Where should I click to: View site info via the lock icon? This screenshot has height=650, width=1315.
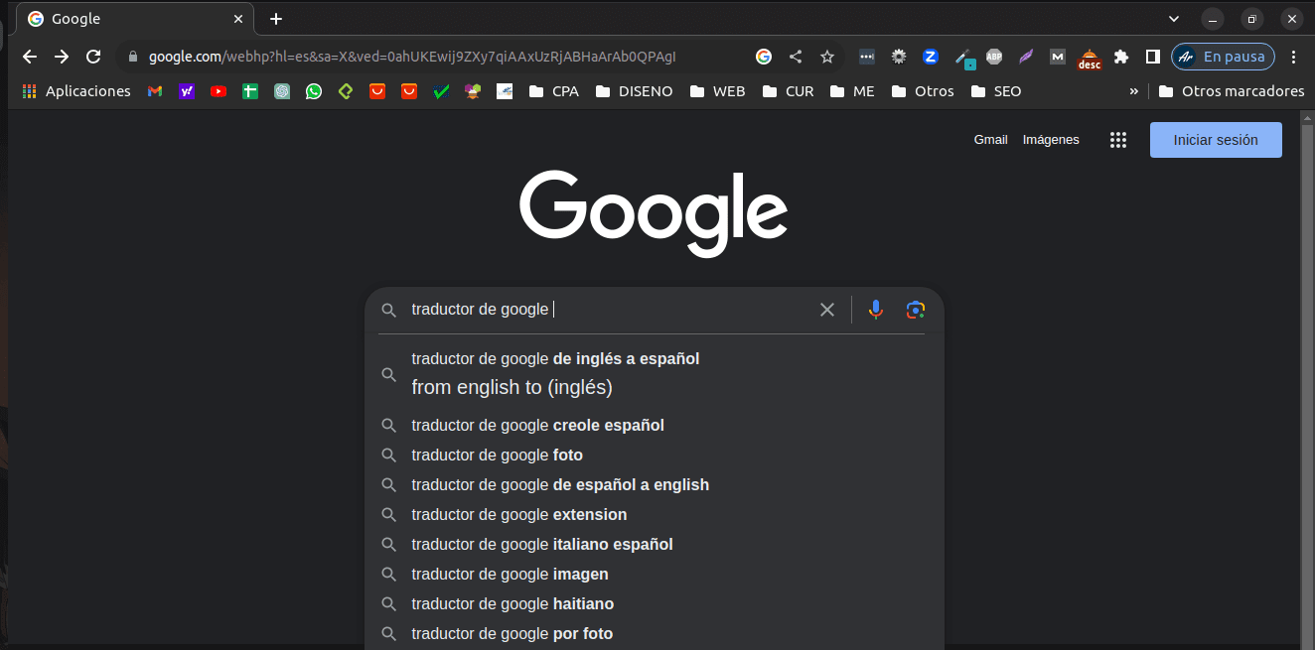coord(132,57)
